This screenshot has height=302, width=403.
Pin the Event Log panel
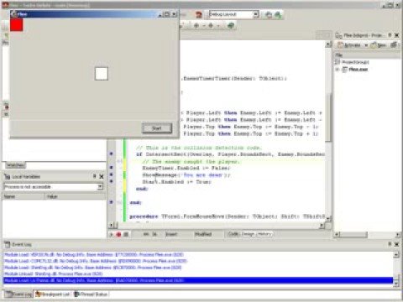coord(390,244)
